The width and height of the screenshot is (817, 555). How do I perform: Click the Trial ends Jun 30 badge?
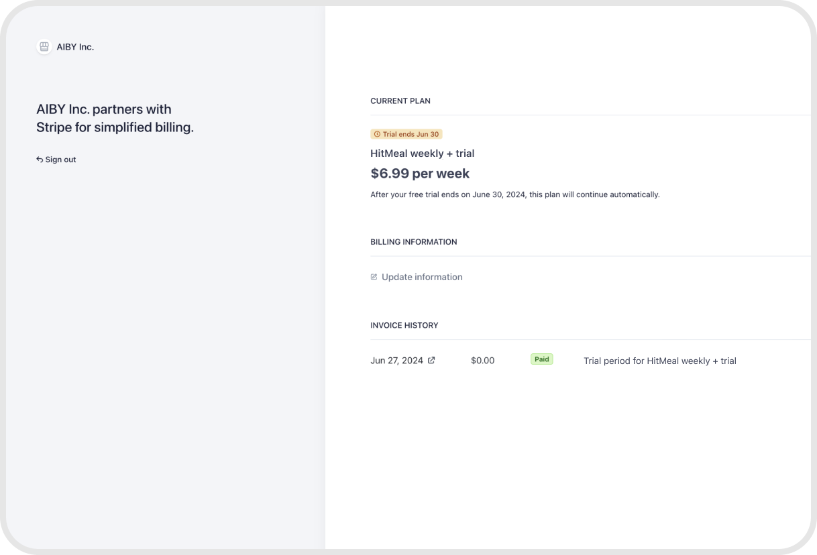point(406,134)
